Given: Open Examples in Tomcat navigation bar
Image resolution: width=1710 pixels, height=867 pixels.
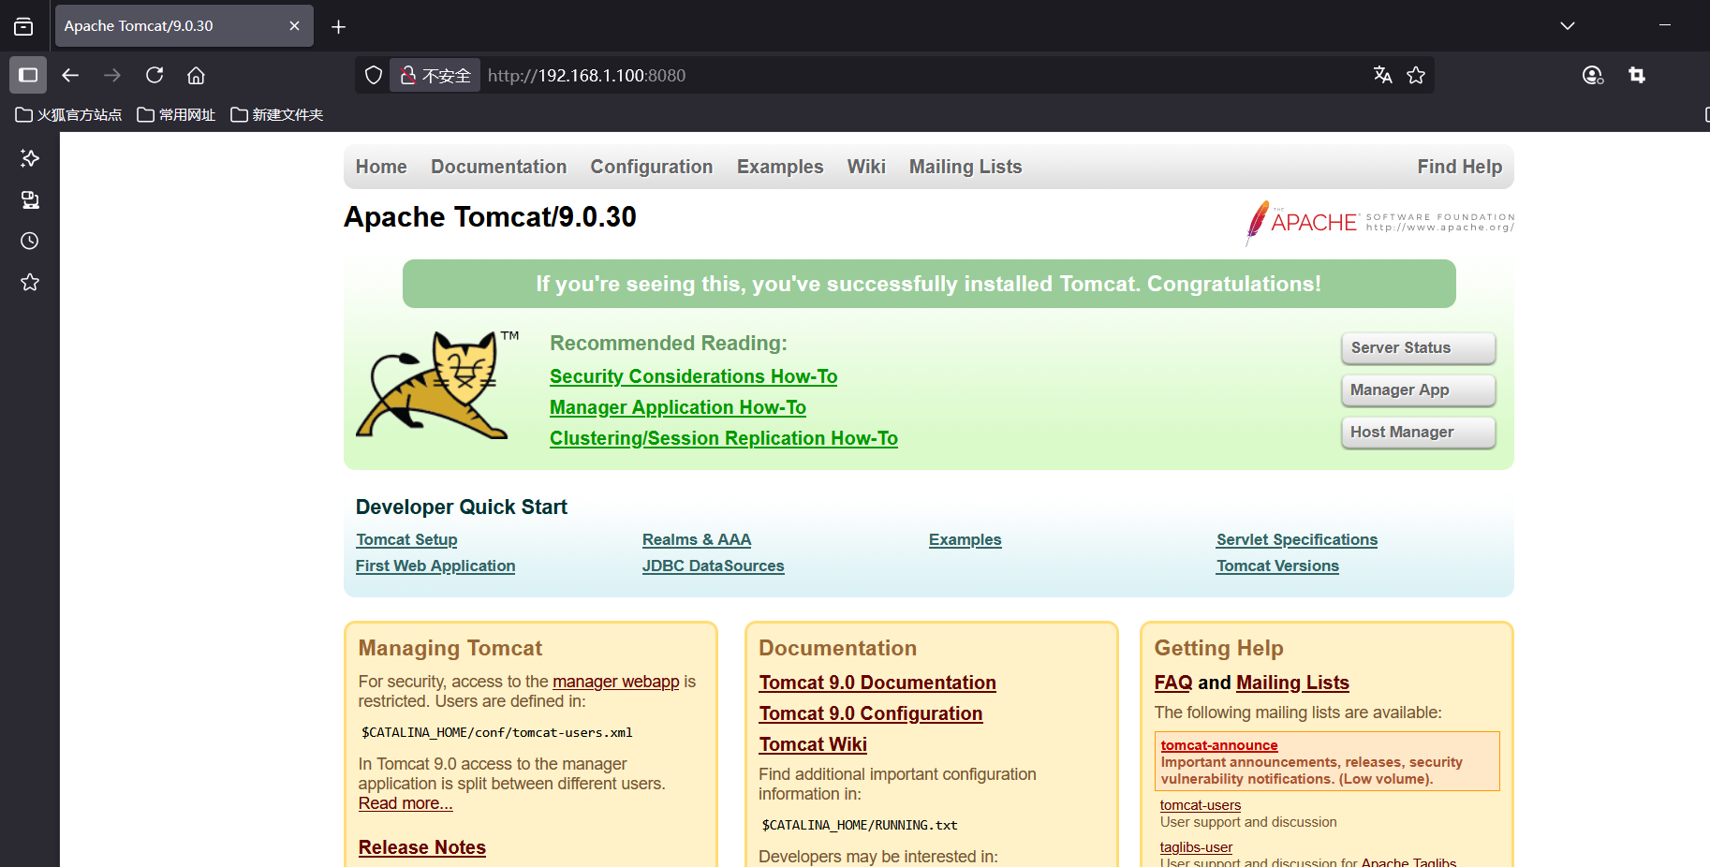Looking at the screenshot, I should pyautogui.click(x=780, y=167).
